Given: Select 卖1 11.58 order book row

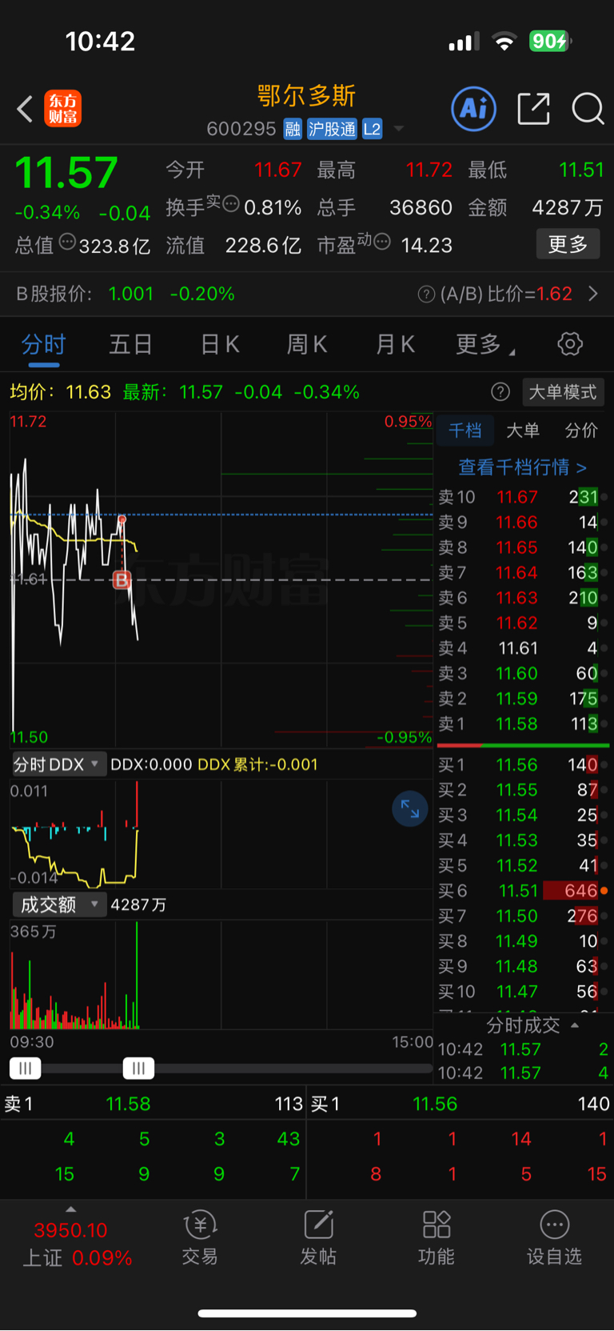Looking at the screenshot, I should tap(523, 724).
